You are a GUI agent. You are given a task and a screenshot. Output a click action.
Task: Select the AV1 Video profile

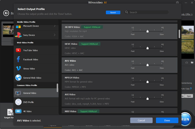tap(120, 65)
